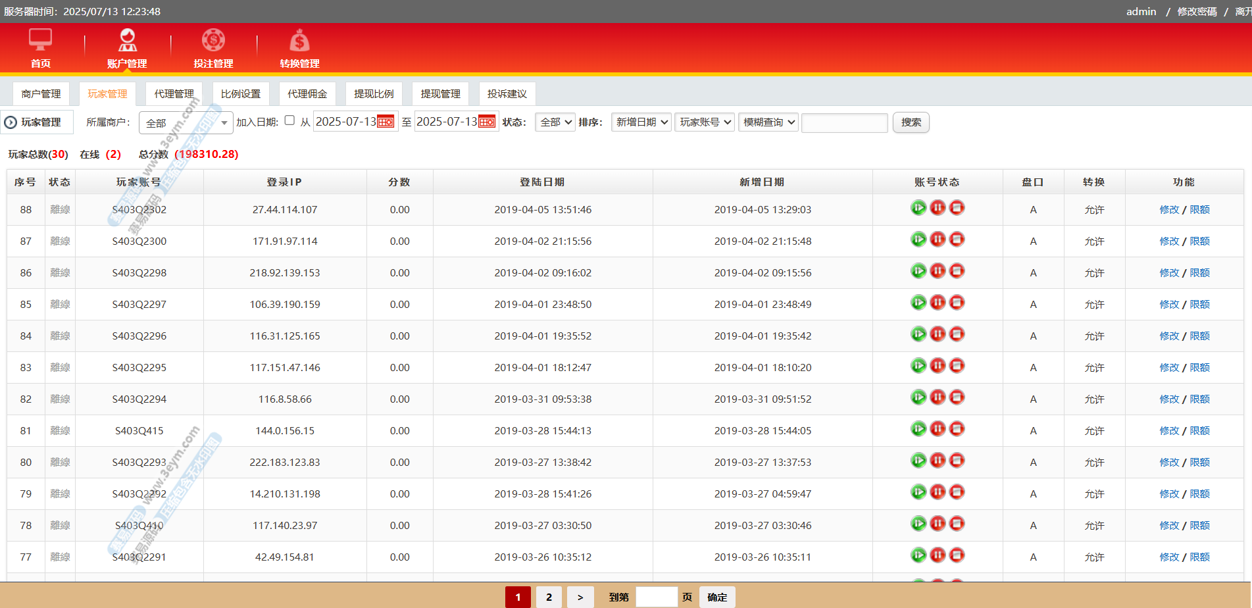This screenshot has height=608, width=1252.
Task: Click red stop icon for account S403Q2298
Action: tap(957, 271)
